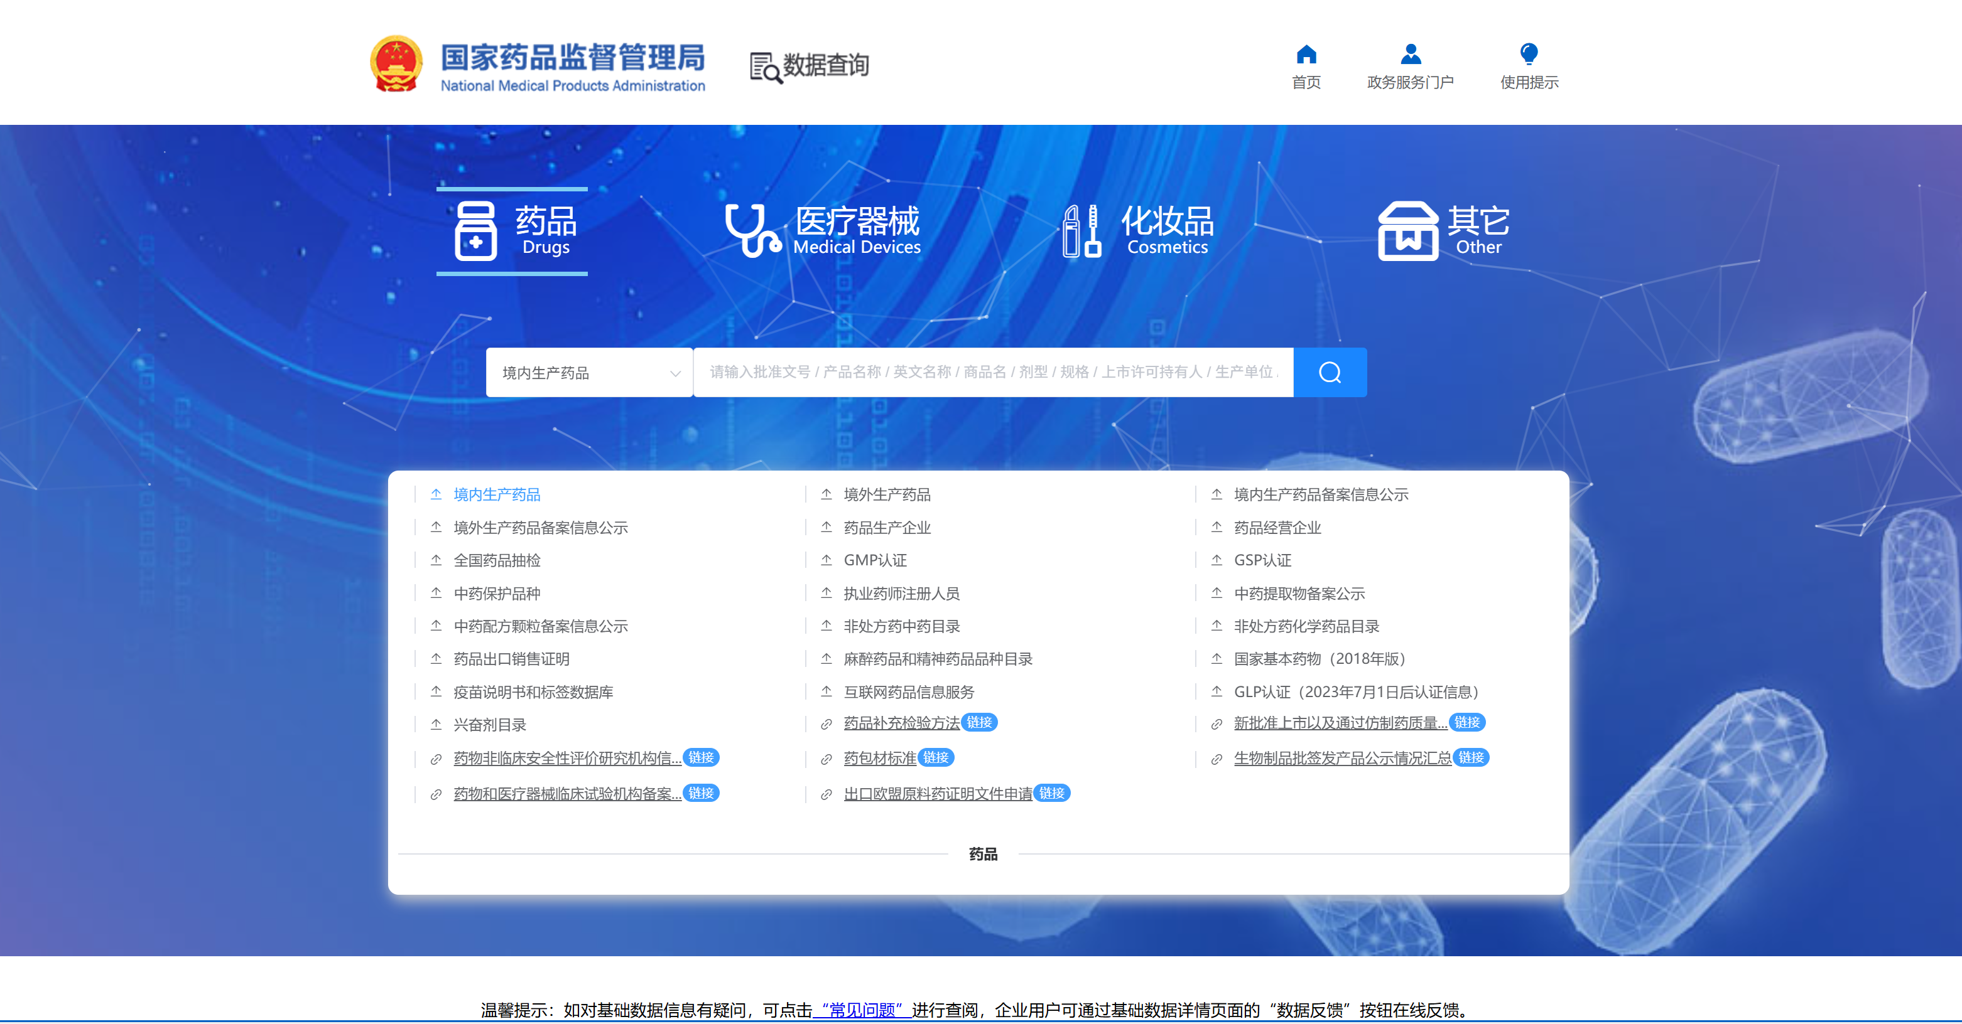Image resolution: width=1962 pixels, height=1024 pixels.
Task: Switch to the 其它 Other tab
Action: pos(1444,230)
